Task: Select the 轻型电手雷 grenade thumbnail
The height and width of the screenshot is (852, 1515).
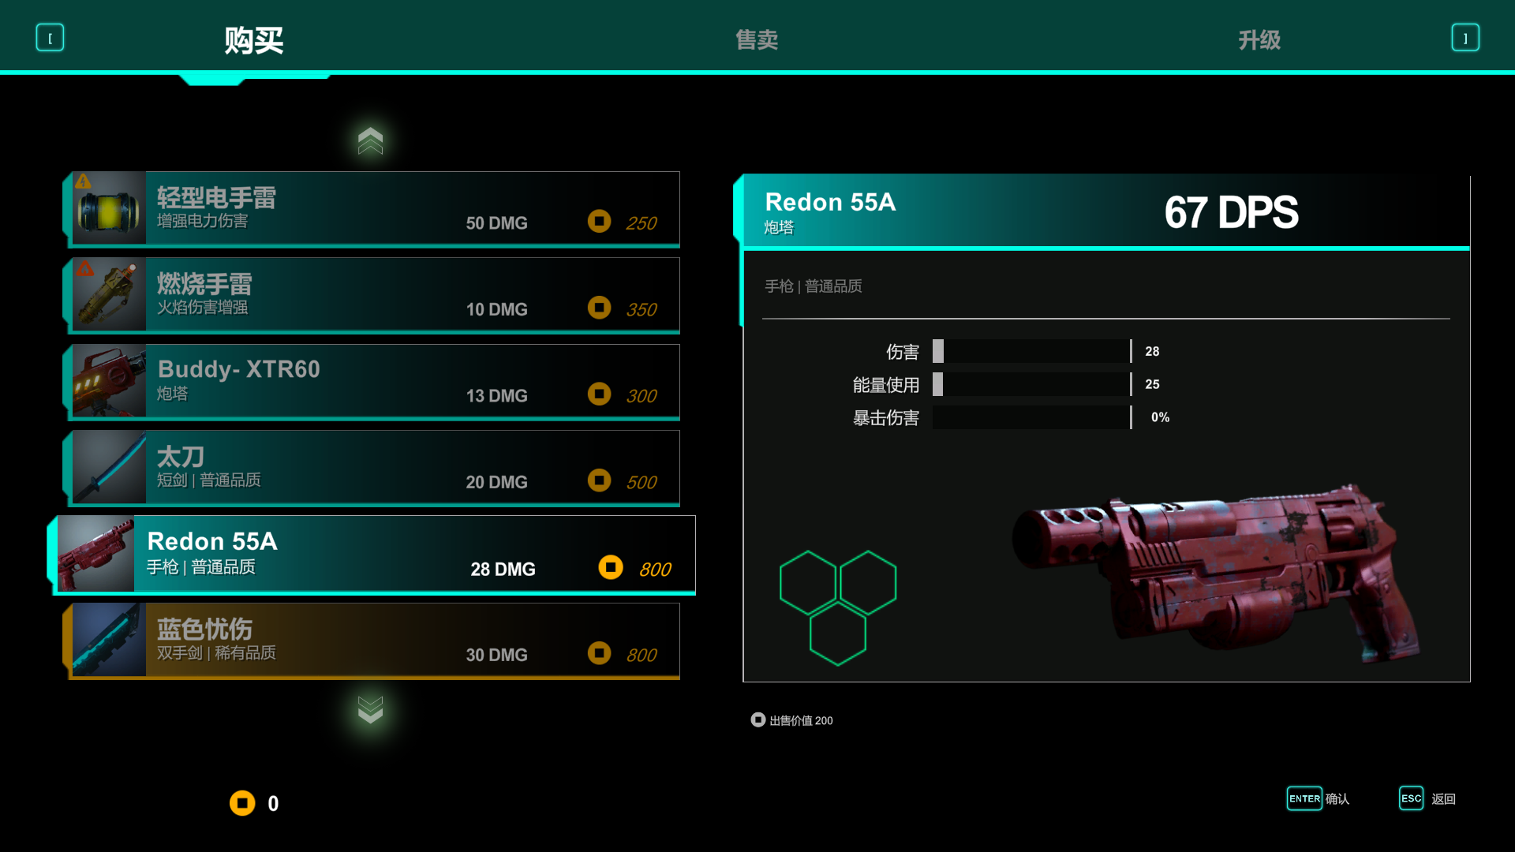Action: pyautogui.click(x=109, y=208)
